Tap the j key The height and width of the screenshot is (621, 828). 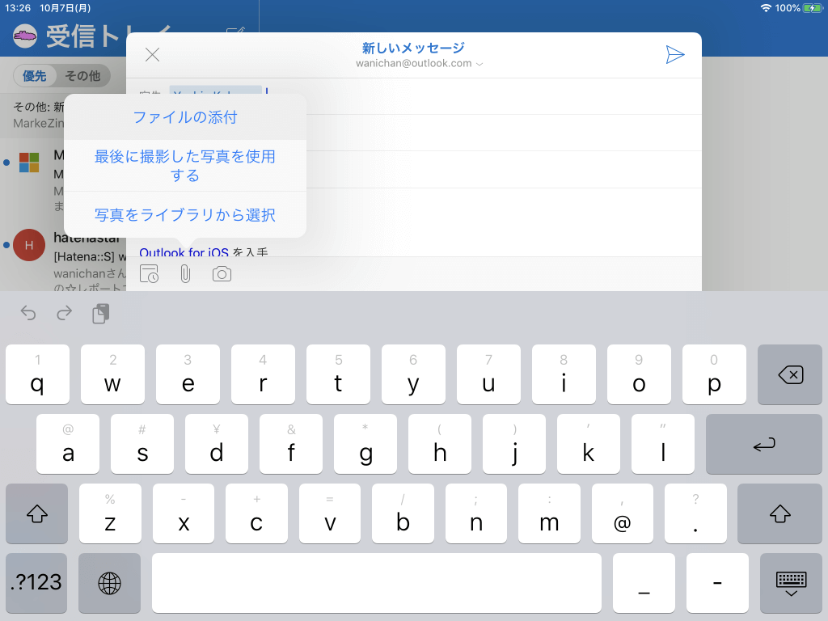(514, 444)
